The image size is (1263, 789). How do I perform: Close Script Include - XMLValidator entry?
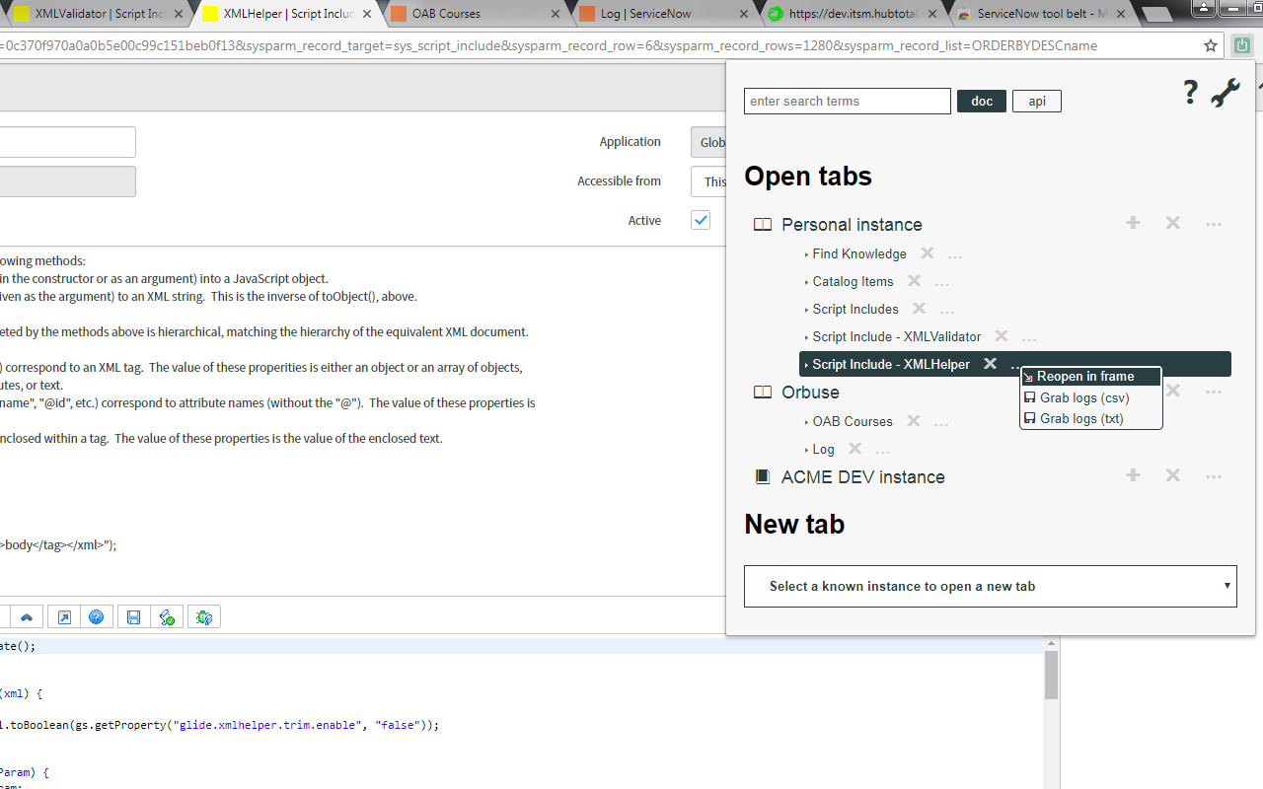click(1001, 336)
